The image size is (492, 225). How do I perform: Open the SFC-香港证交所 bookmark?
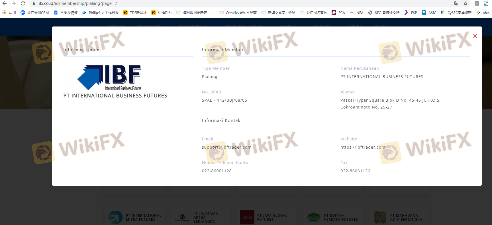384,13
